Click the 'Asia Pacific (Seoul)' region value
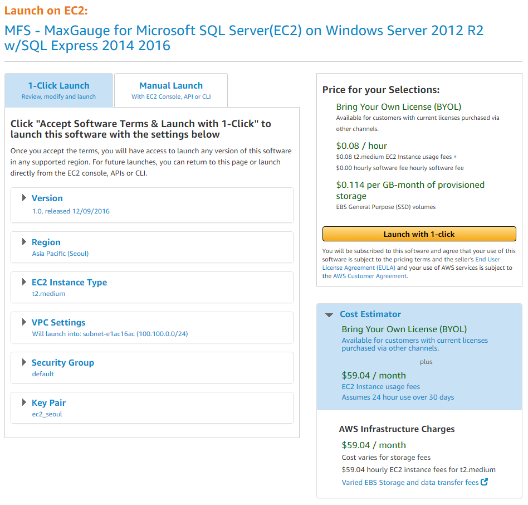The height and width of the screenshot is (505, 528). point(60,254)
